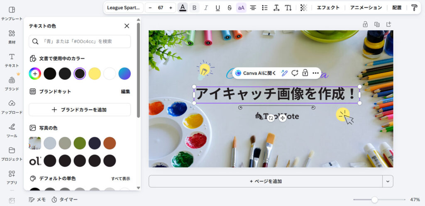Select the light blue-gray photo swatch
Image resolution: width=425 pixels, height=206 pixels.
50,143
